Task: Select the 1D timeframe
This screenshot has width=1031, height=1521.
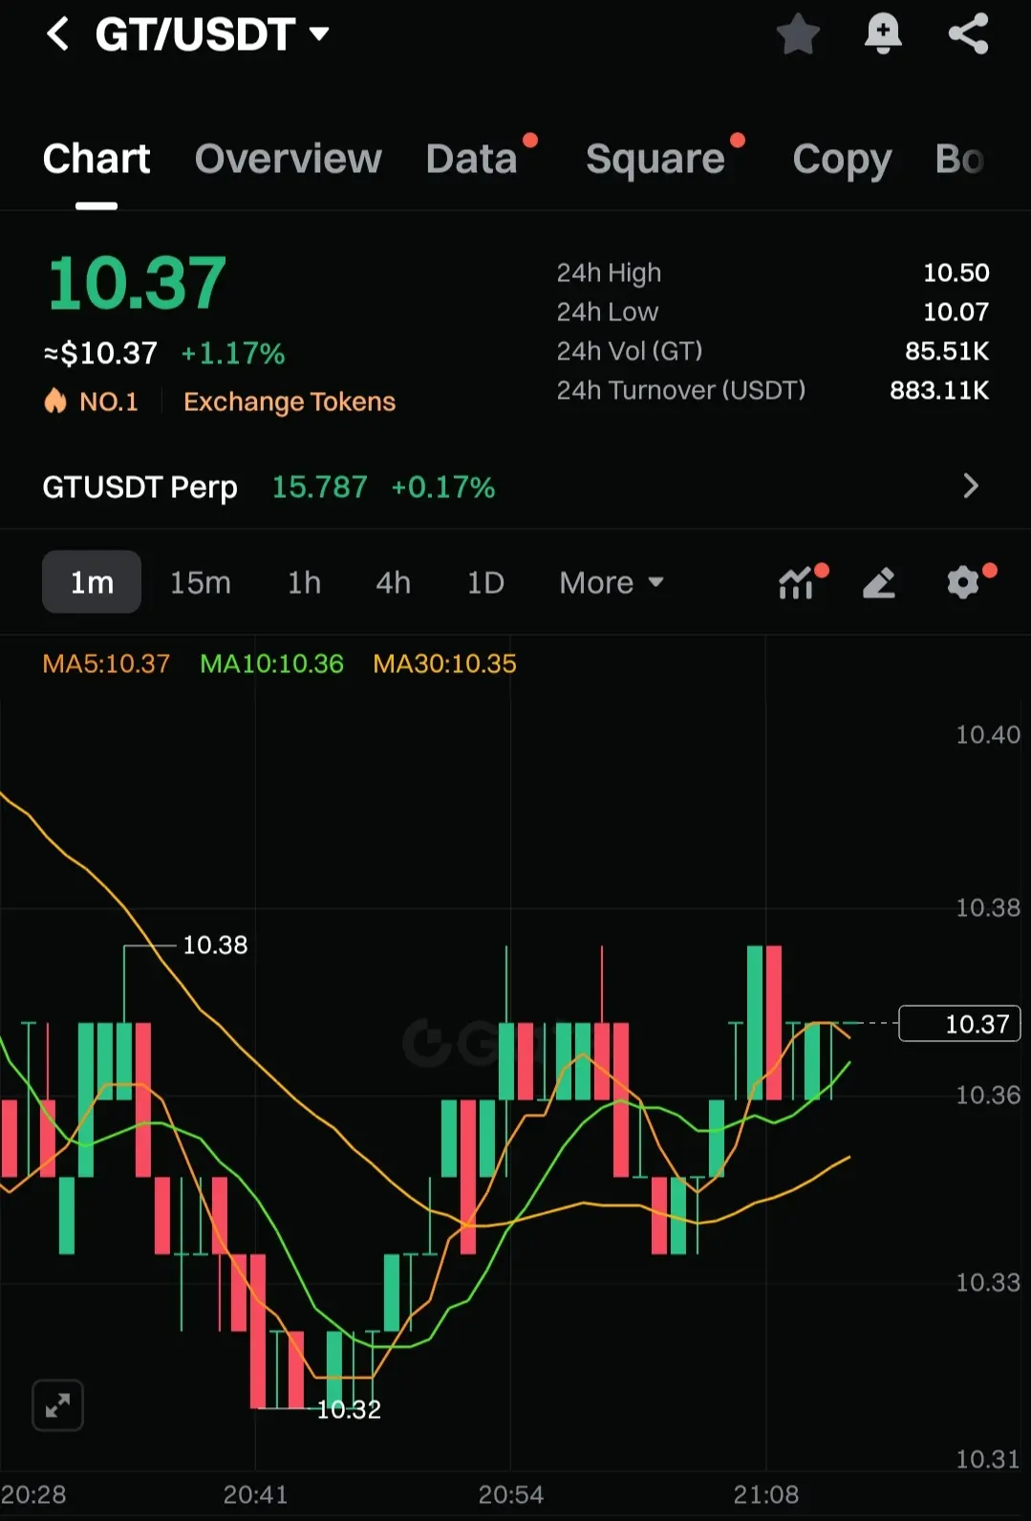Action: pyautogui.click(x=485, y=582)
